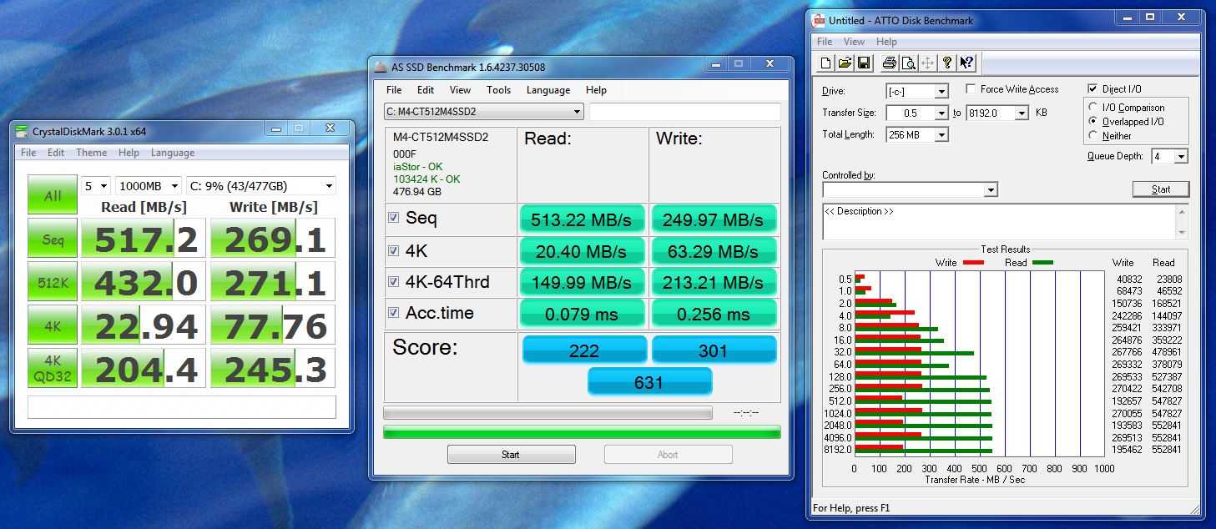Click the CrystalDiskMark Seq read value 517.2
1216x529 pixels.
click(x=145, y=240)
